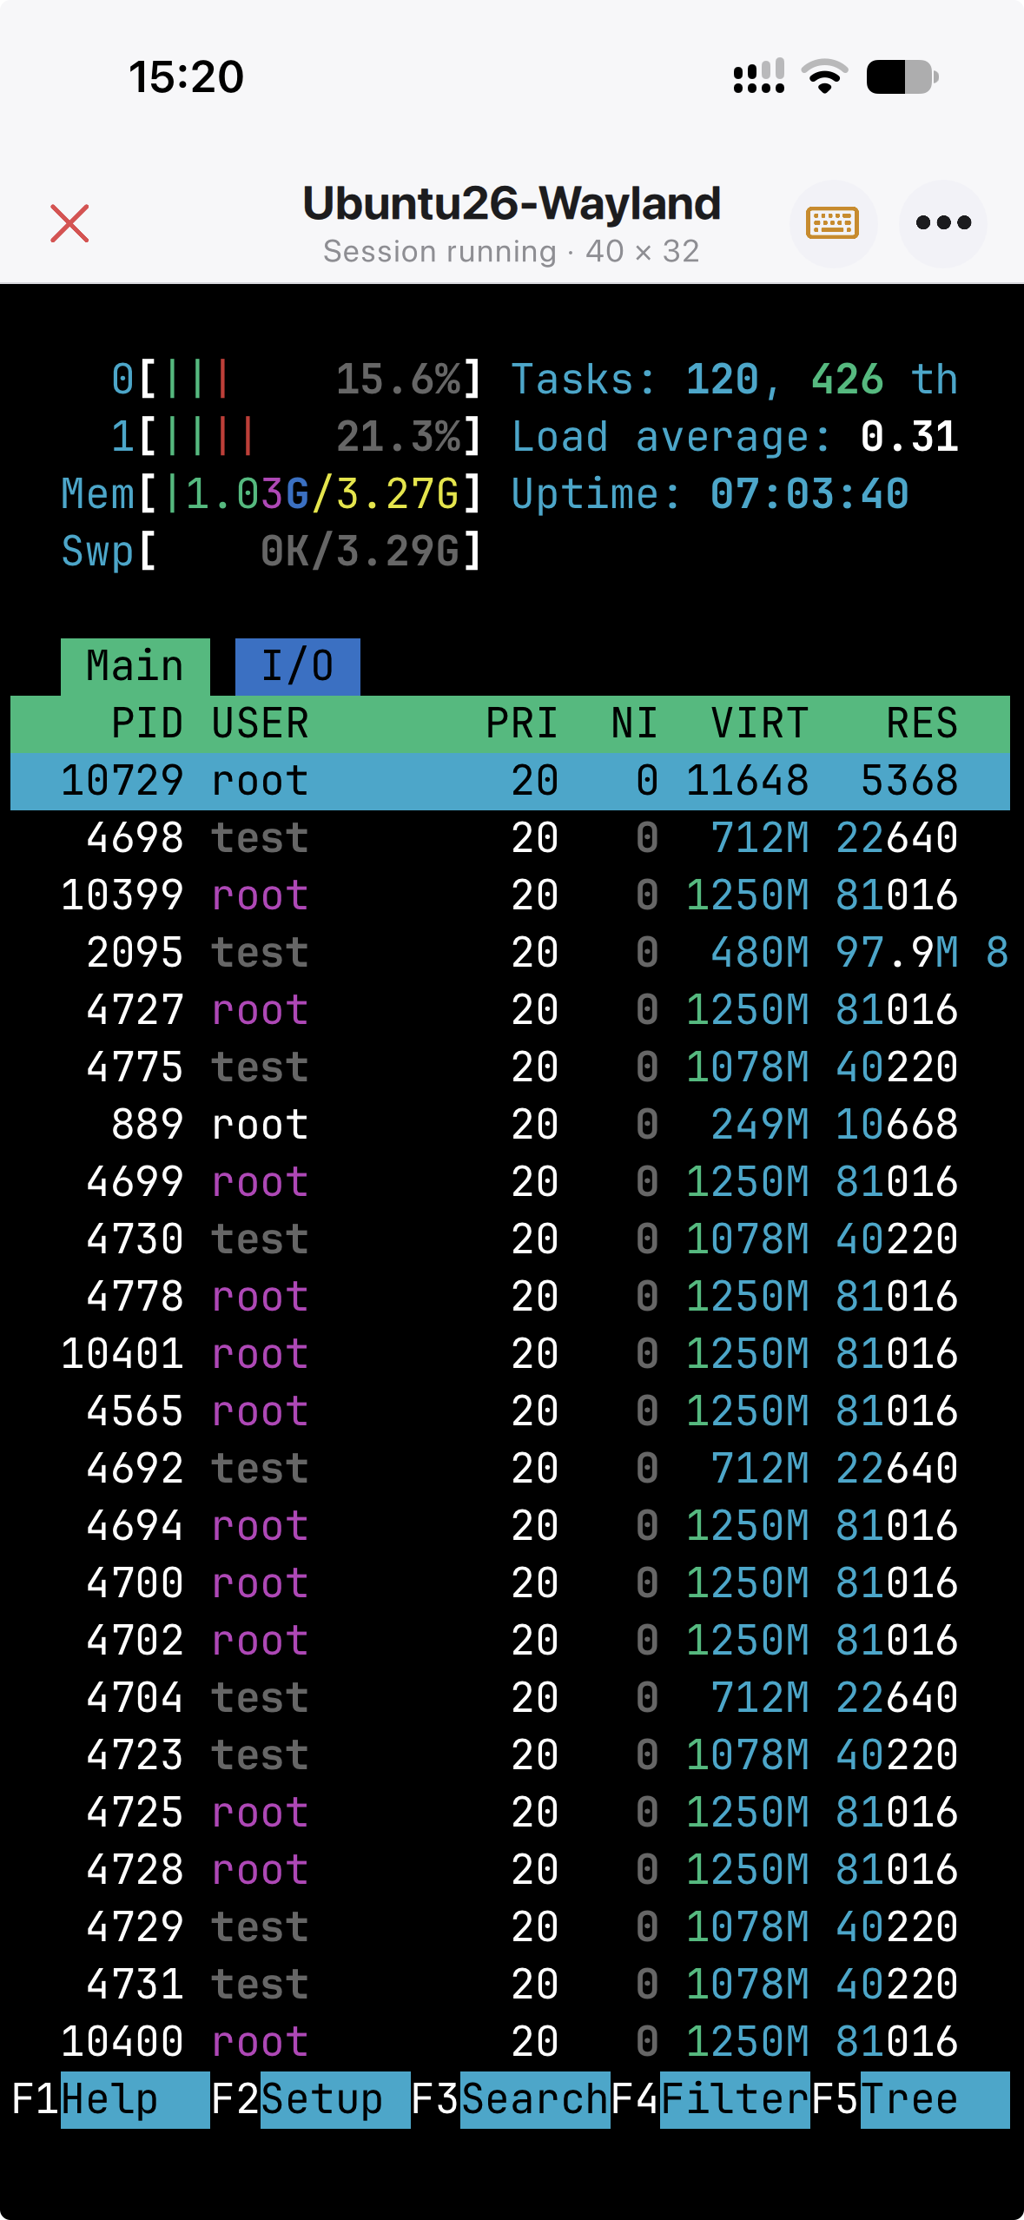The width and height of the screenshot is (1024, 2220).
Task: Select process row PID 4727
Action: pyautogui.click(x=510, y=1010)
